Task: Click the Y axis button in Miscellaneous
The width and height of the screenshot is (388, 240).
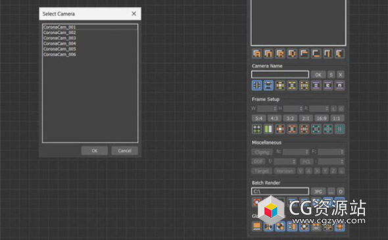Action: point(325,171)
